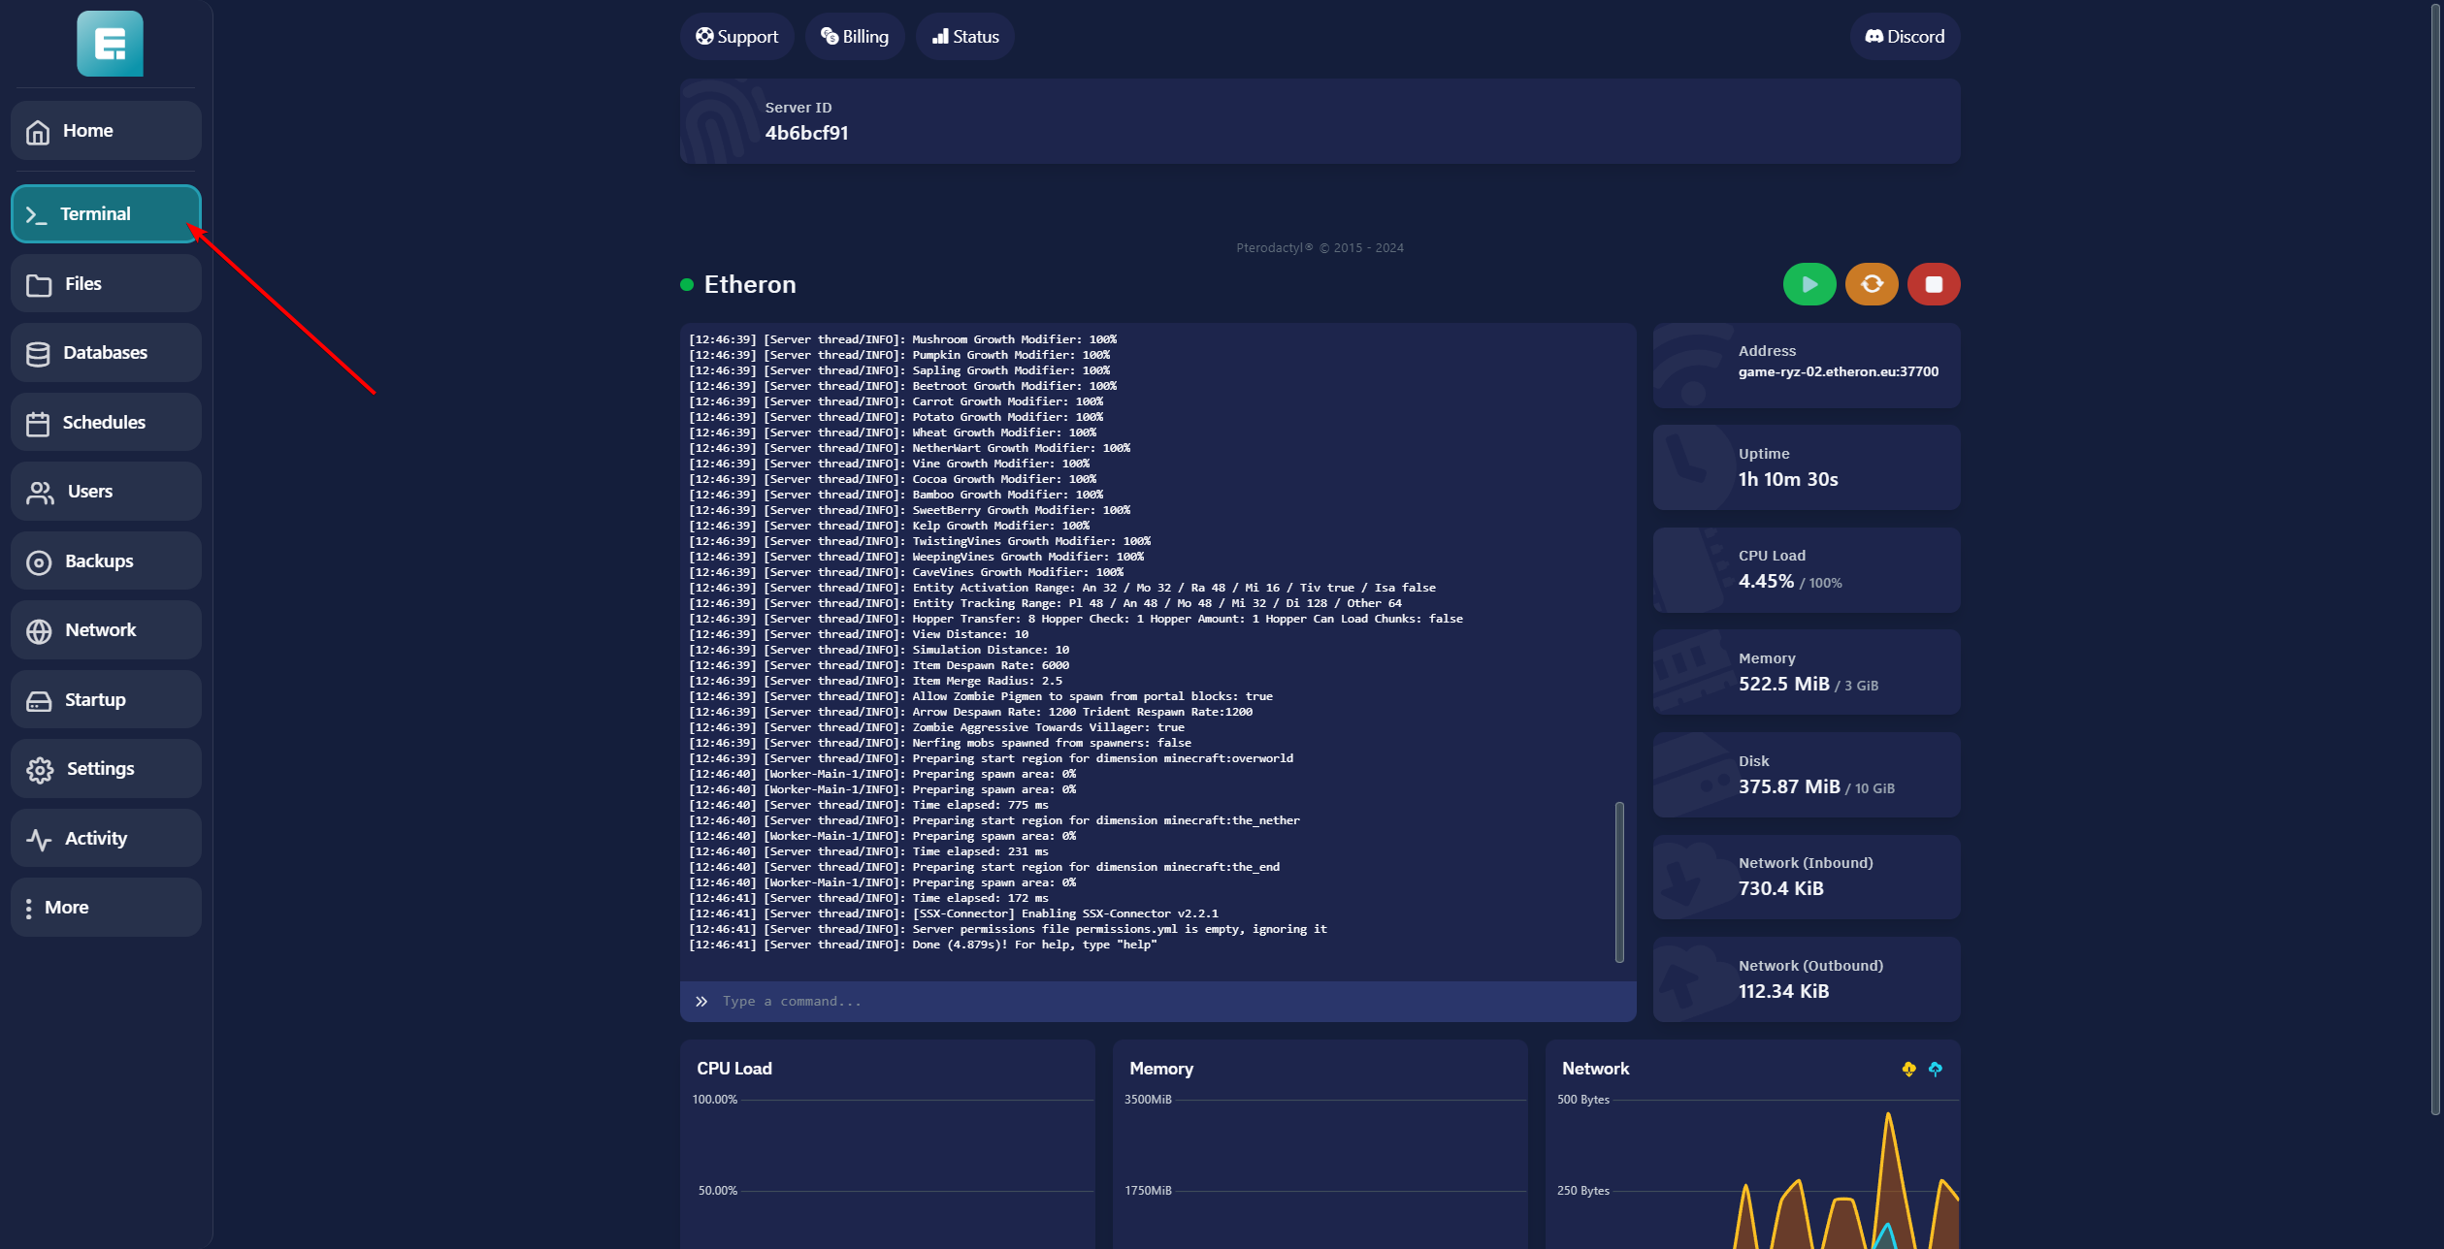
Task: Toggle yellow inbound network chart icon
Action: pyautogui.click(x=1908, y=1069)
